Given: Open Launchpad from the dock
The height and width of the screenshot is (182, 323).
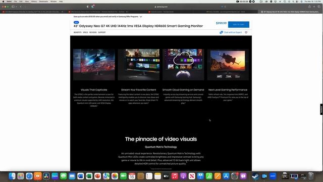Looking at the screenshot, I should tap(21, 176).
